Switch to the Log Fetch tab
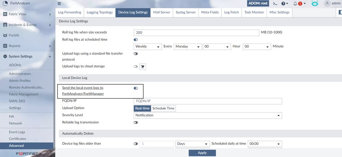Image resolution: width=342 pixels, height=157 pixels. point(232,12)
